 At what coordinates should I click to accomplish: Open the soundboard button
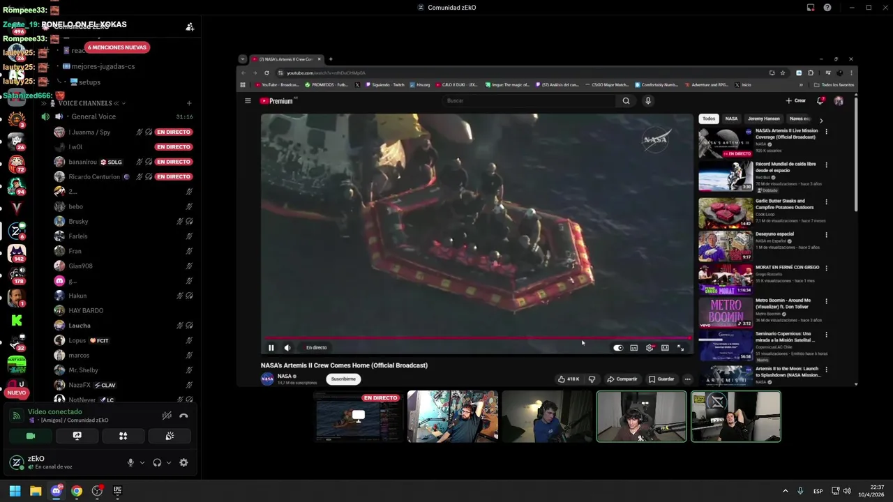[x=170, y=436]
